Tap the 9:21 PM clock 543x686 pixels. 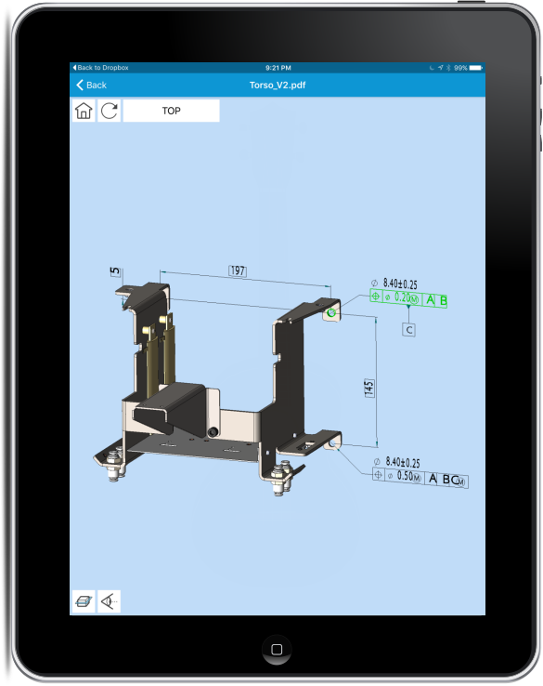point(278,68)
